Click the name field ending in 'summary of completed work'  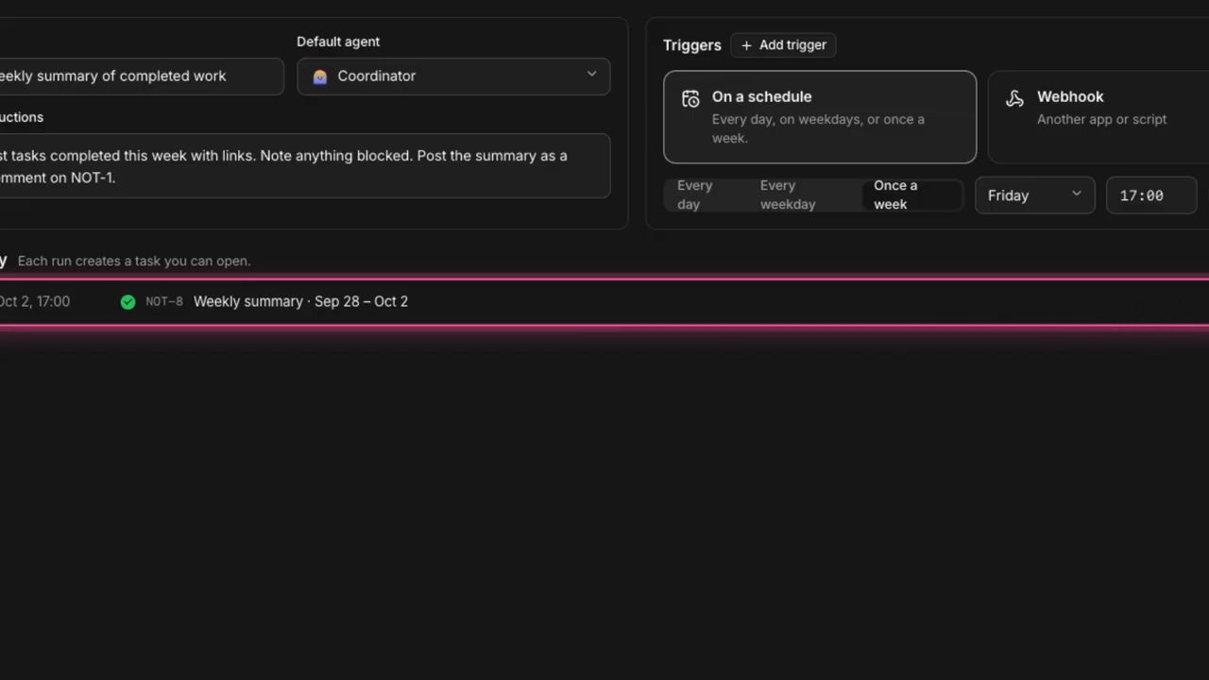(142, 76)
